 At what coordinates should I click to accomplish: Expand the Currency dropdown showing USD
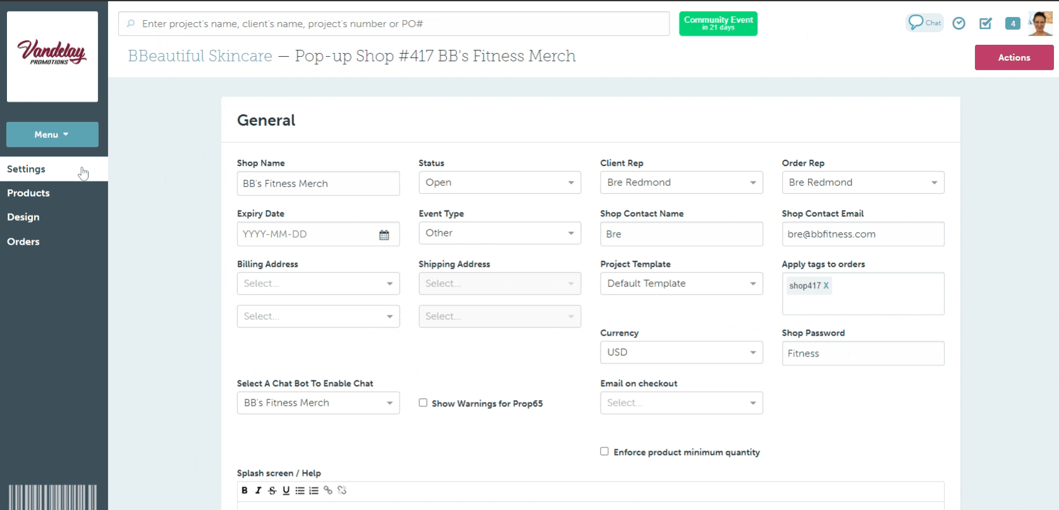[681, 353]
